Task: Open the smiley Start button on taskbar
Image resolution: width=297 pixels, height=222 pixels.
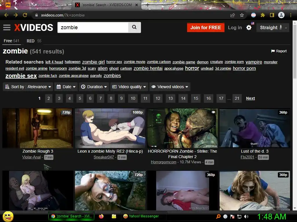Action: click(x=8, y=216)
